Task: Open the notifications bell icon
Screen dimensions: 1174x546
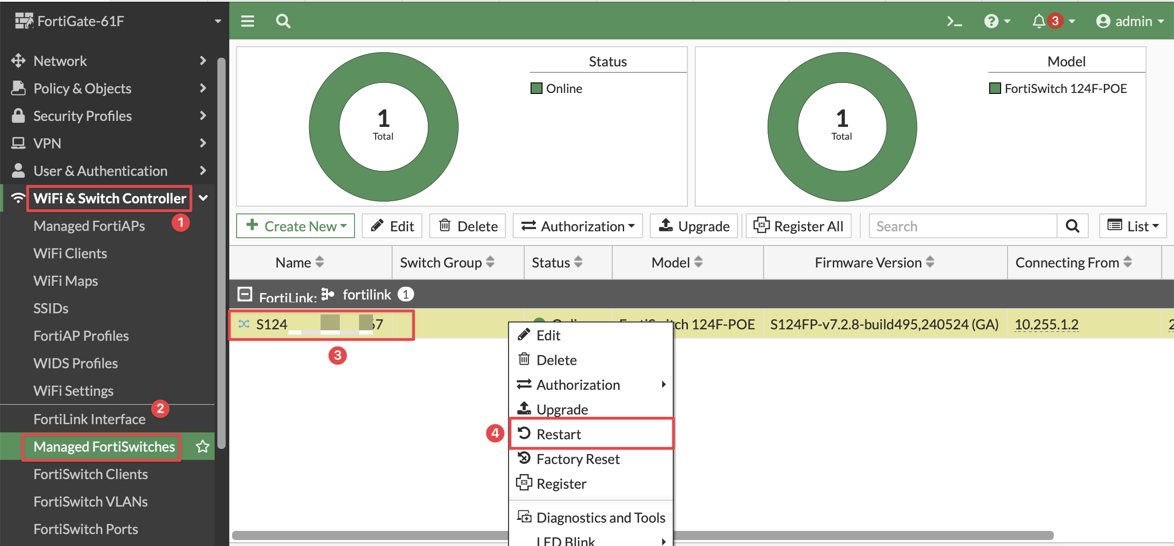Action: [1038, 21]
